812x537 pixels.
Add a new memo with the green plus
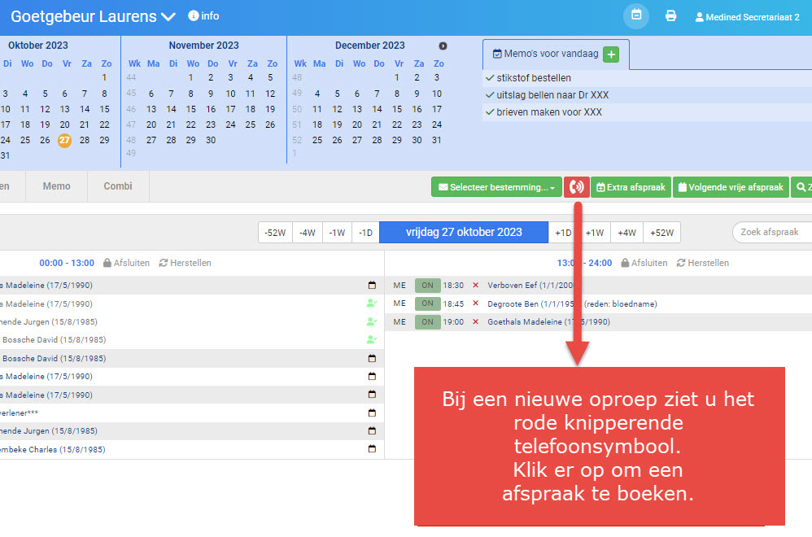coord(611,55)
